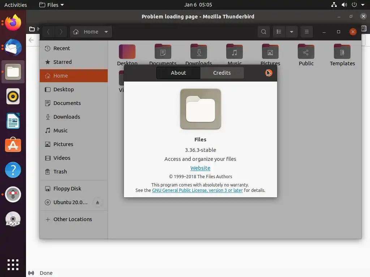This screenshot has height=277, width=370.
Task: Open LibreOffice Writer from the dock
Action: click(x=13, y=121)
